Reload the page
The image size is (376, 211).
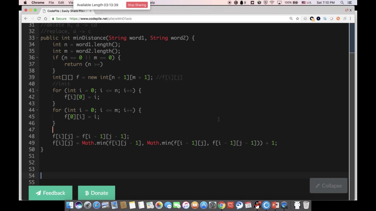(x=39, y=18)
